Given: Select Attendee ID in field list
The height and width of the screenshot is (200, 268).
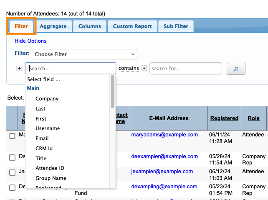Looking at the screenshot, I should tap(50, 168).
